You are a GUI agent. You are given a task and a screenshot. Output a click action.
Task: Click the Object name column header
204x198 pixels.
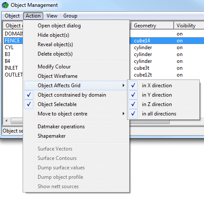pyautogui.click(x=13, y=26)
